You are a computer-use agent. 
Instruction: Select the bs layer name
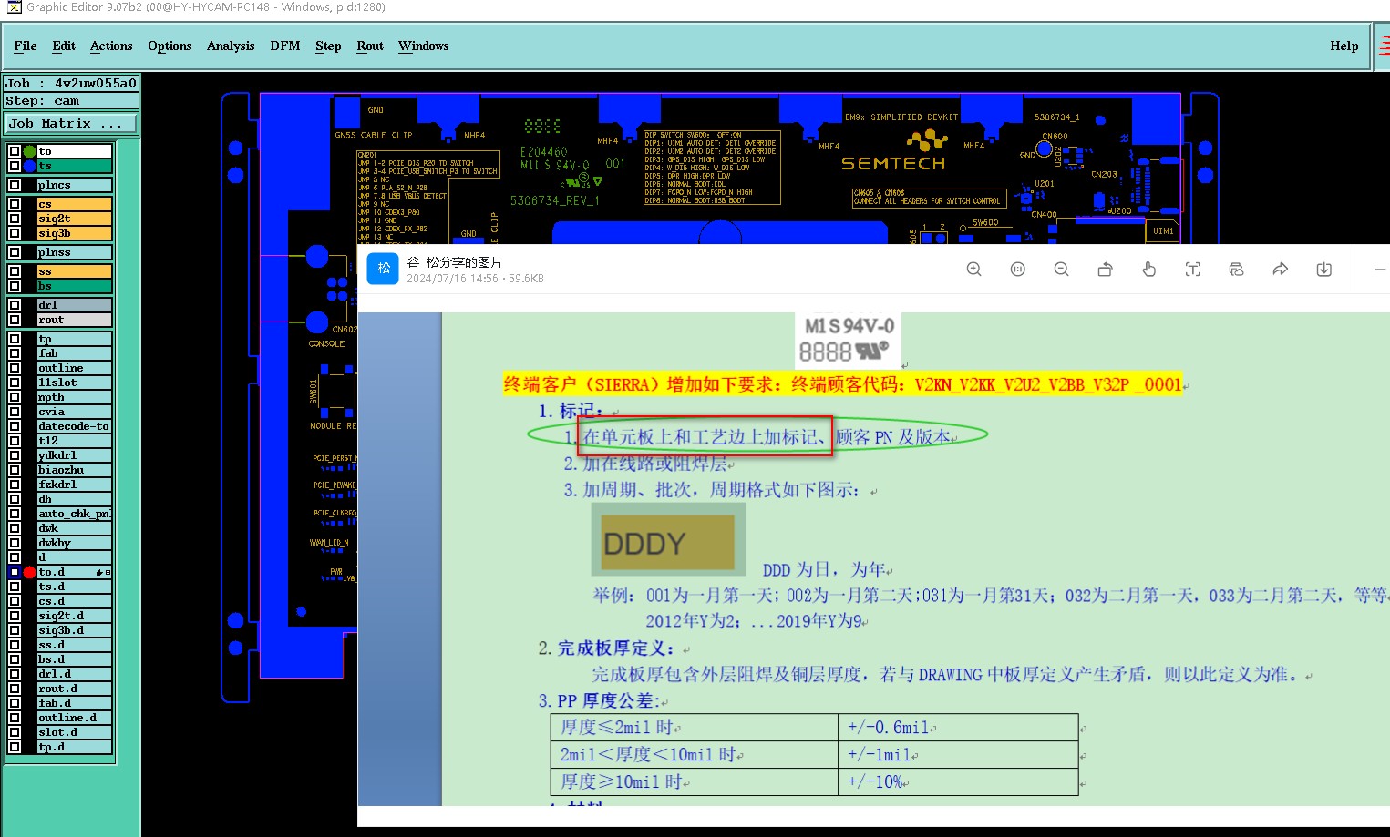[x=74, y=286]
